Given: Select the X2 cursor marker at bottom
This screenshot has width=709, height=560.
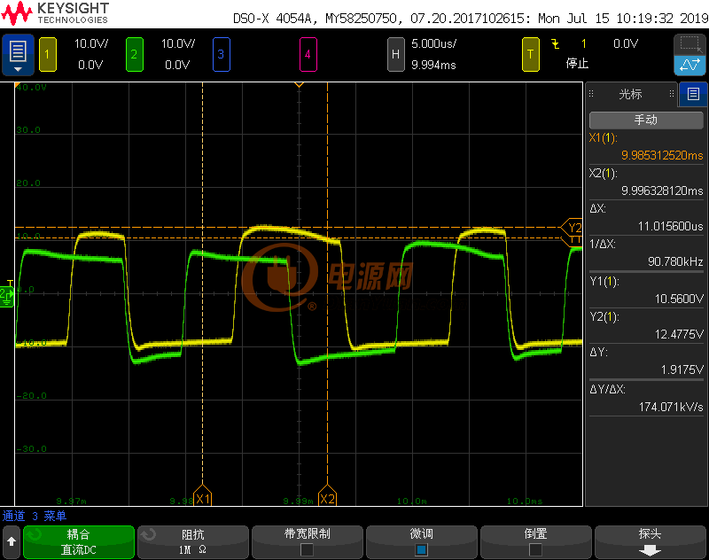Looking at the screenshot, I should point(327,496).
